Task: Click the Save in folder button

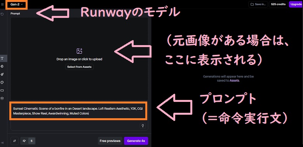Action: pos(258,4)
